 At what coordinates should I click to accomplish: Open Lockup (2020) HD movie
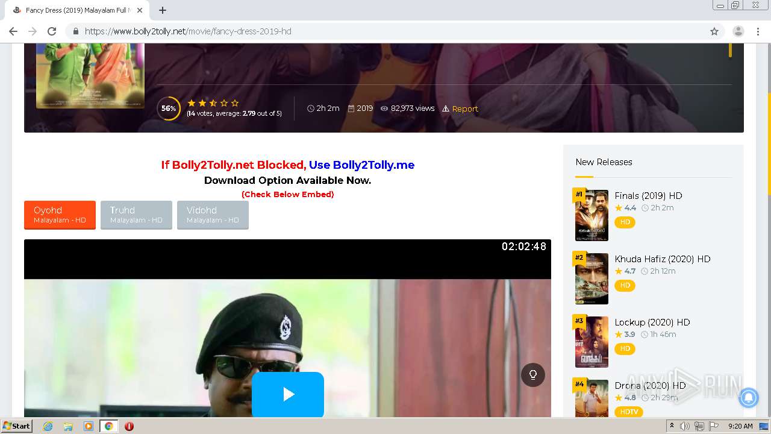click(652, 322)
